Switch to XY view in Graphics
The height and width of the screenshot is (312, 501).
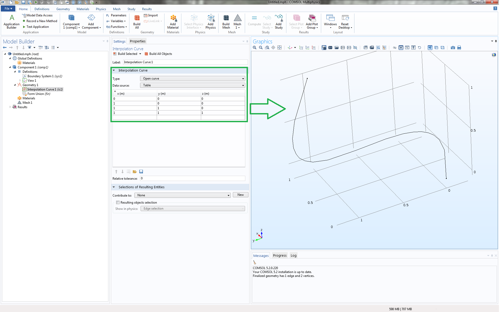click(301, 48)
